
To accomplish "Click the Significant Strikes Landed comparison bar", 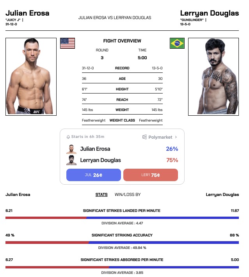I will coord(122,218).
